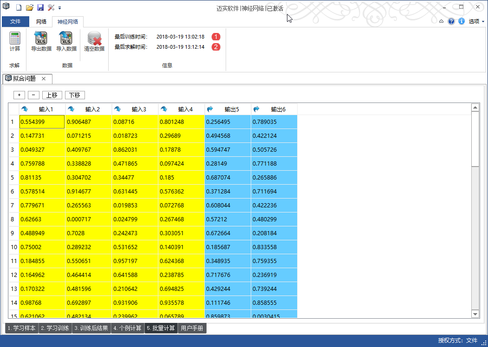Screen dimensions: 488x347
Task: Switch to the 2.学习训练 bottom tab
Action: 55,328
